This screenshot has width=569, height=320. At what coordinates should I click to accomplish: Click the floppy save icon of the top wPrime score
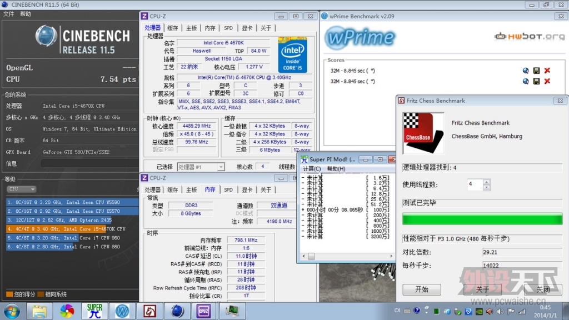pyautogui.click(x=536, y=71)
